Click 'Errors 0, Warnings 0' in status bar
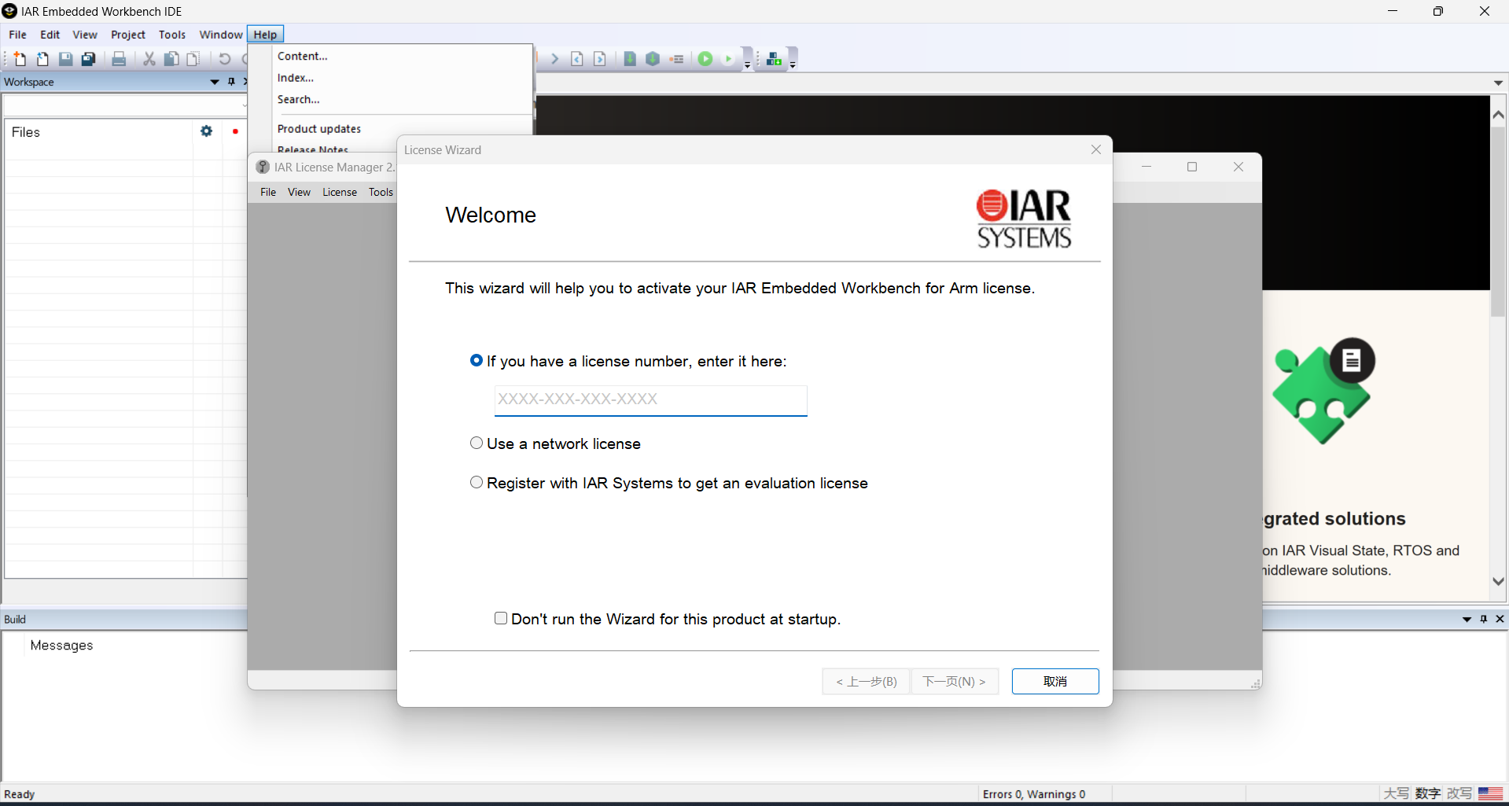 [x=1034, y=794]
